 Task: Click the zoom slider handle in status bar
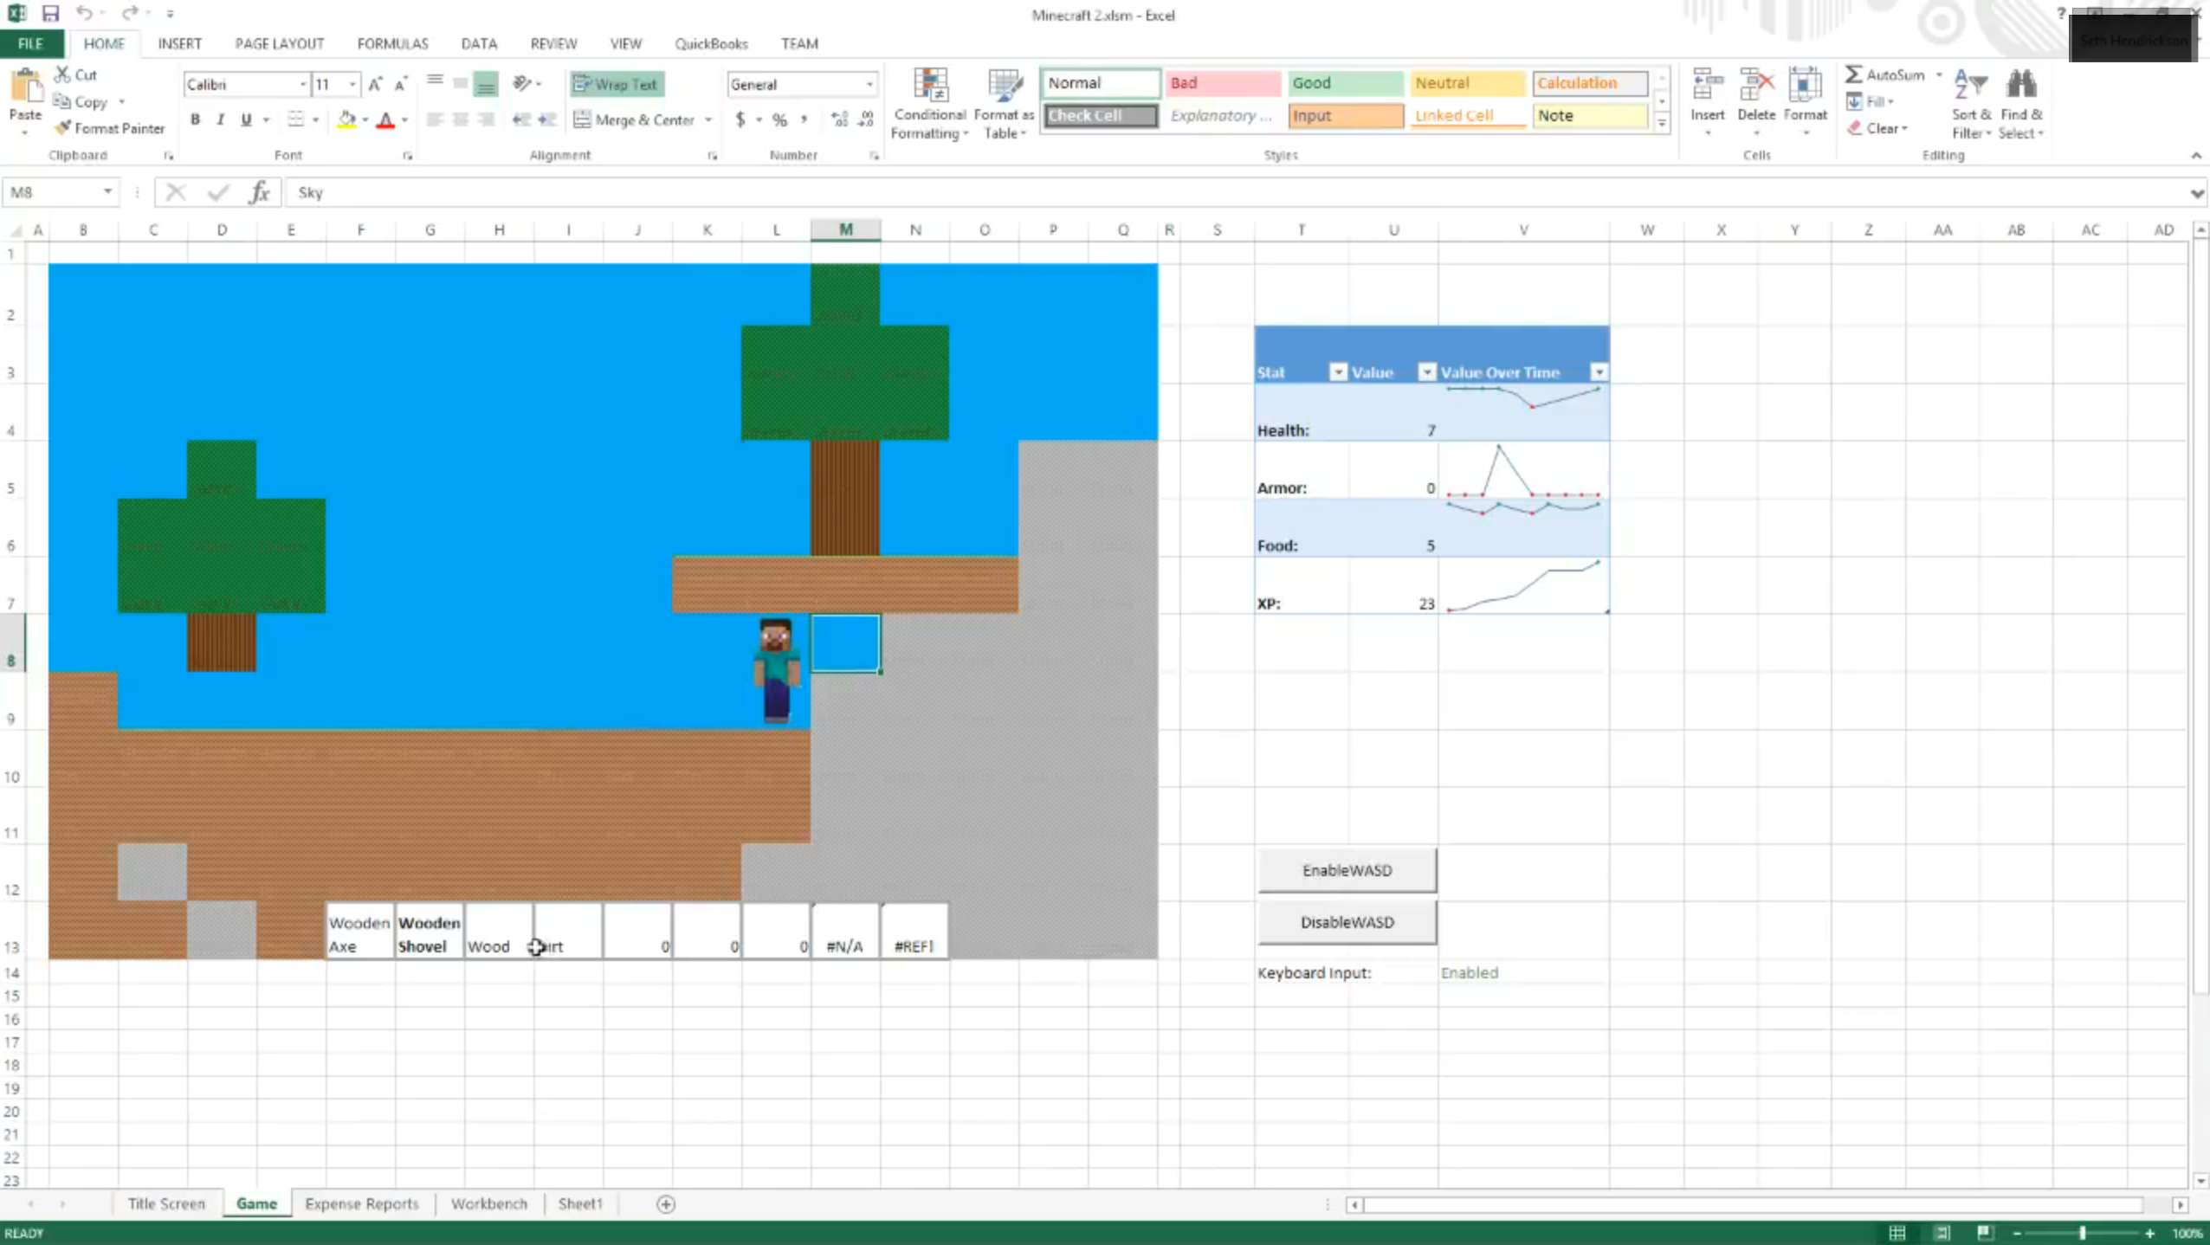pyautogui.click(x=2083, y=1233)
